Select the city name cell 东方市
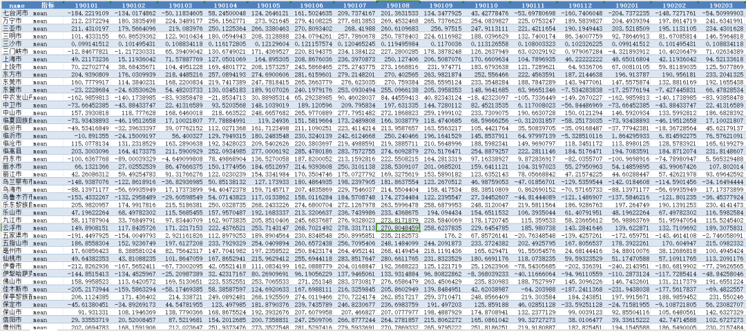Image resolution: width=746 pixels, height=331 pixels. (x=17, y=74)
